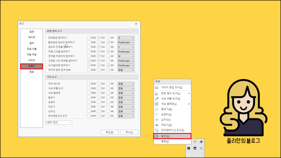The width and height of the screenshot is (281, 158).
Task: Open the 자동 저장 options tab
Action: point(32,55)
